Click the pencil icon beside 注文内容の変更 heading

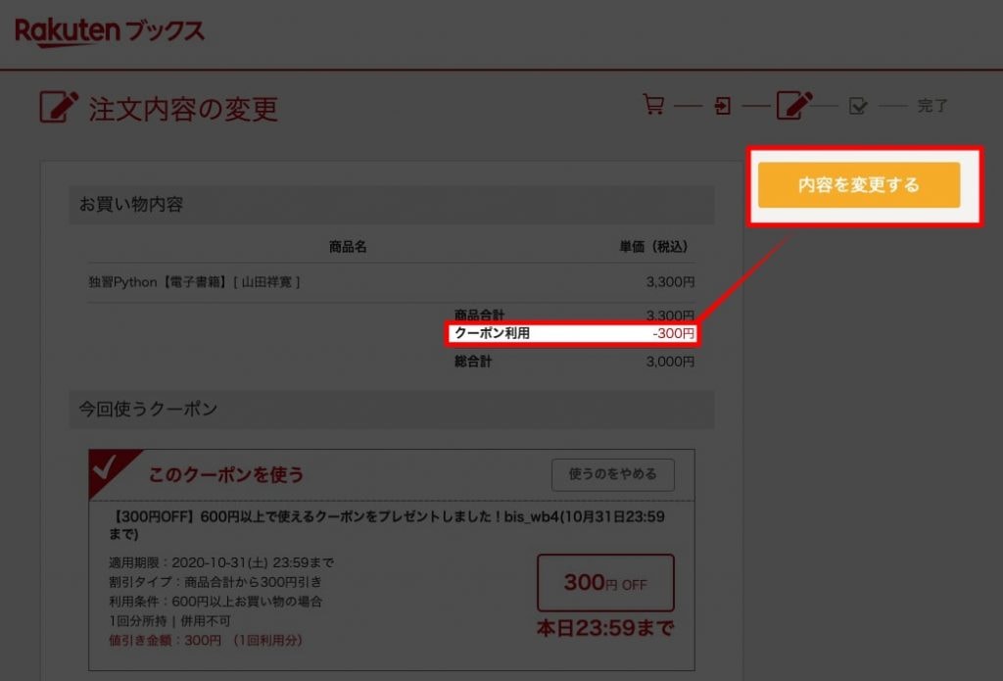coord(58,107)
